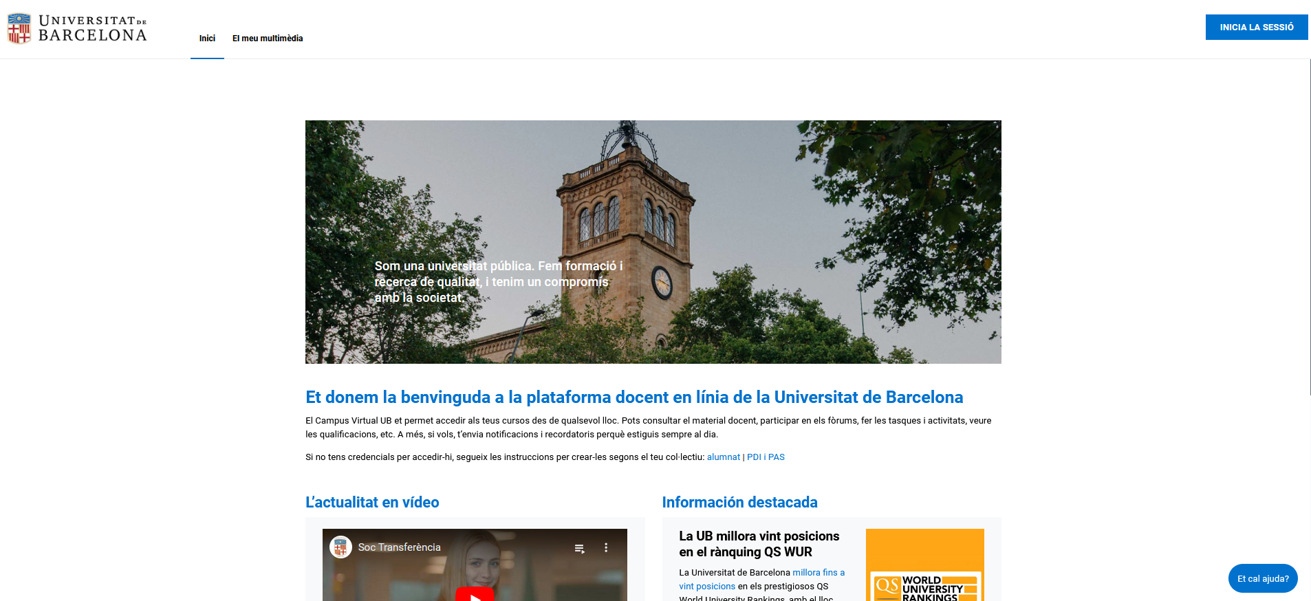This screenshot has height=601, width=1311.
Task: Click the Inicia la sessió button
Action: (1256, 28)
